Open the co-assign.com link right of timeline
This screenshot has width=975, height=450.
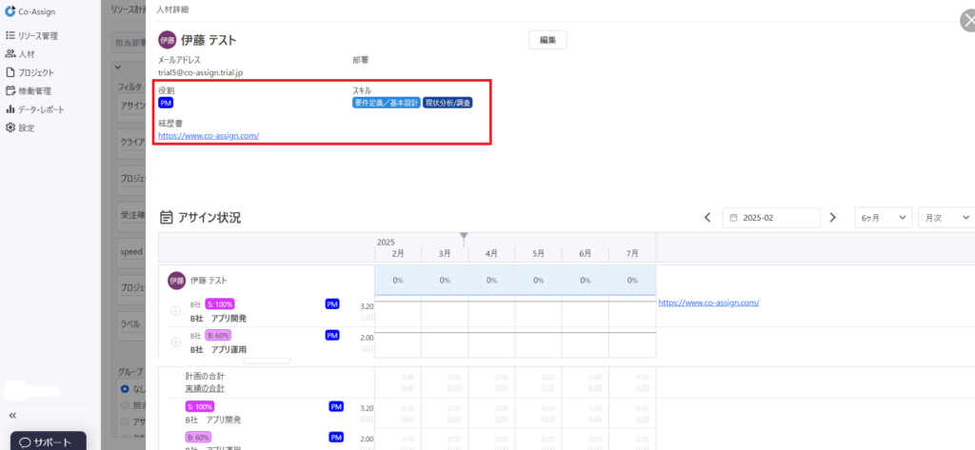[x=708, y=303]
